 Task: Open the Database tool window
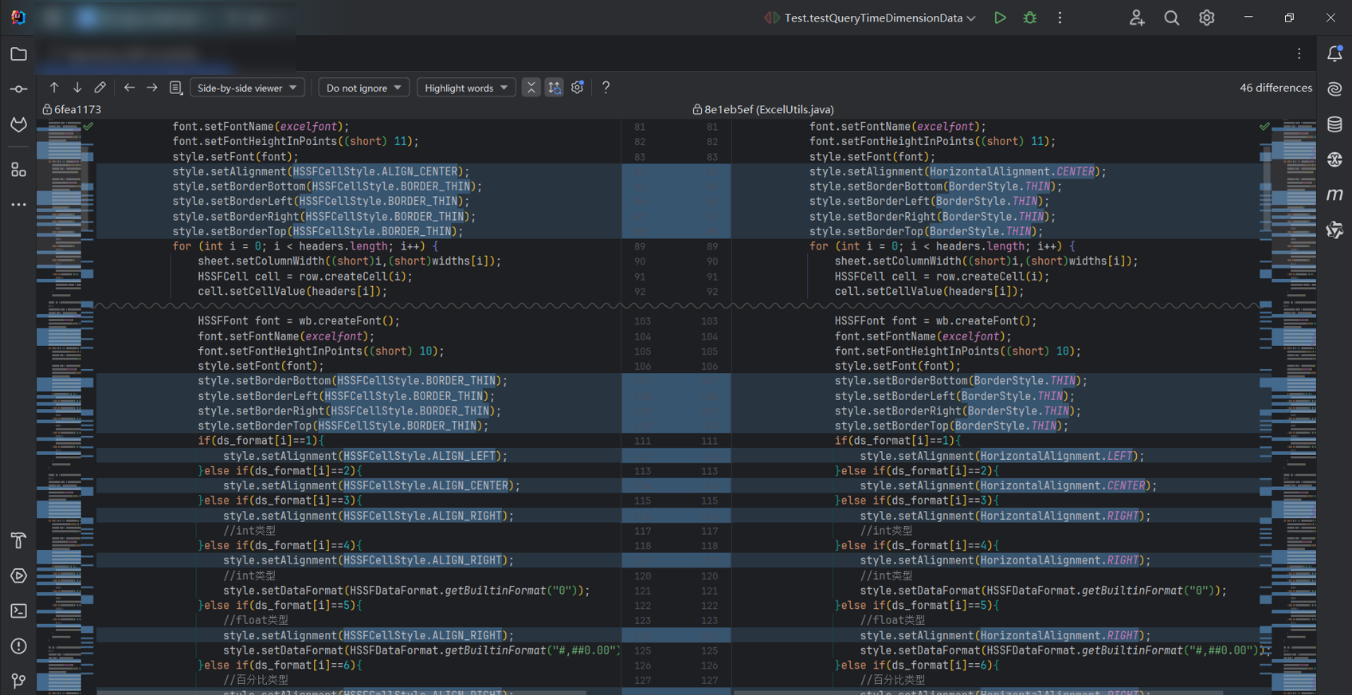pyautogui.click(x=1334, y=124)
